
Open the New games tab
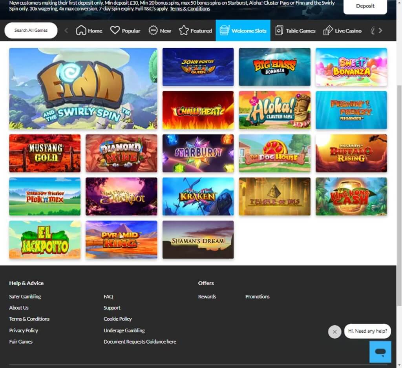coord(160,31)
